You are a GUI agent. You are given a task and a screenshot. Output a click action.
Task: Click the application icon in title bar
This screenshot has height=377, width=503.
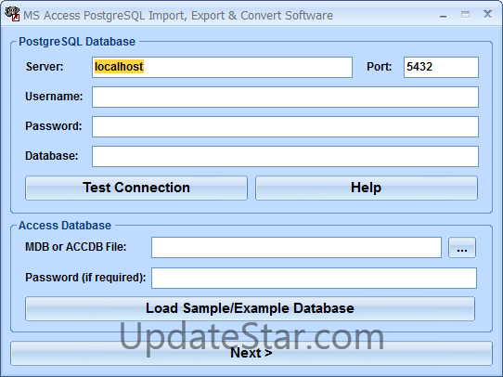click(12, 14)
